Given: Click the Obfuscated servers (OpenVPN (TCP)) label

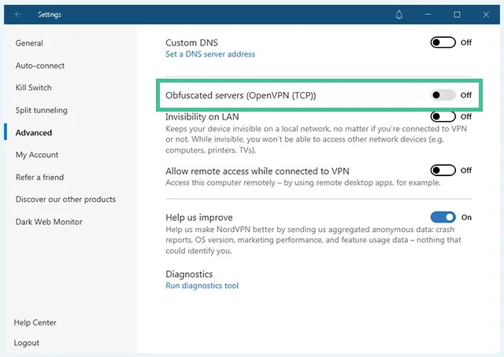Looking at the screenshot, I should coord(241,95).
